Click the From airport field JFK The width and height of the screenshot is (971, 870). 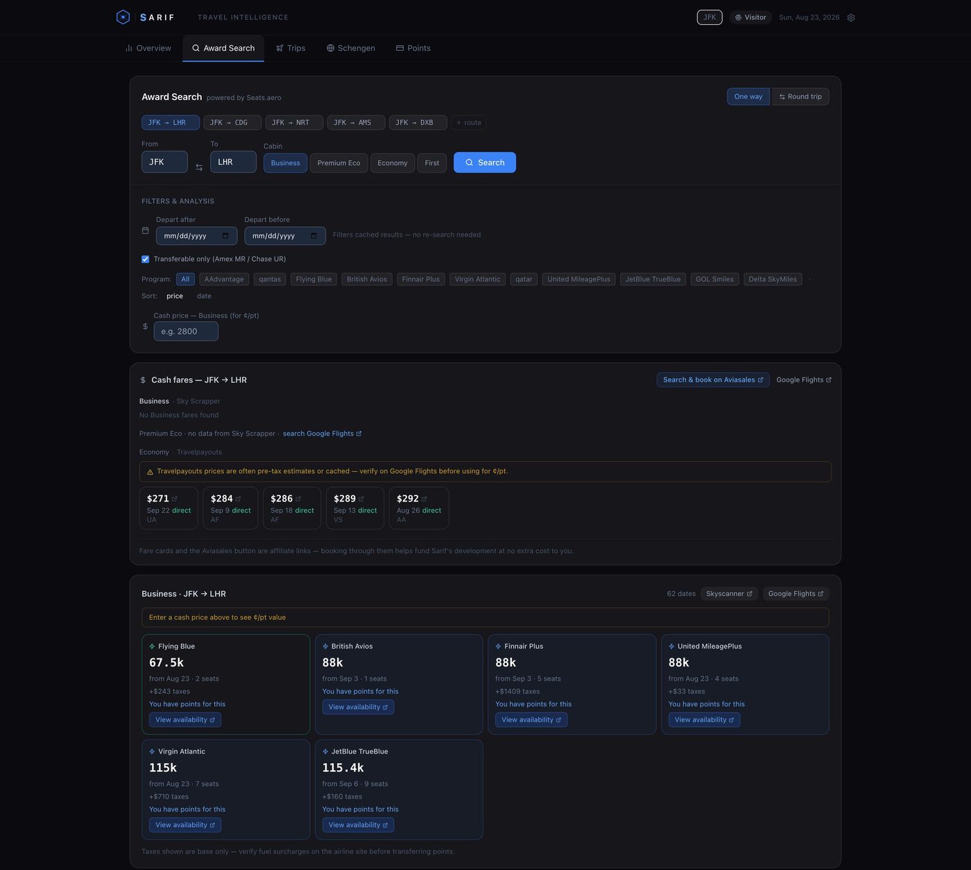[164, 162]
